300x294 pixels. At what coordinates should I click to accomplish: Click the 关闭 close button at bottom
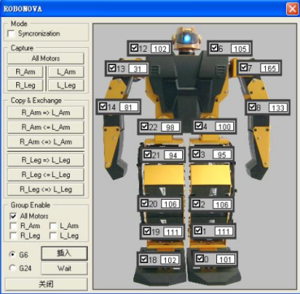click(46, 284)
